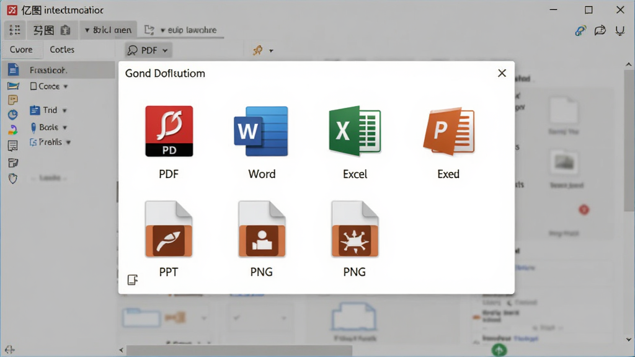Screen dimensions: 635x357
Task: Open the grid list icon in toolbar
Action: pos(15,30)
